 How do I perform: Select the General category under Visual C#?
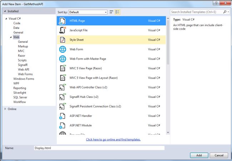[x=18, y=32]
